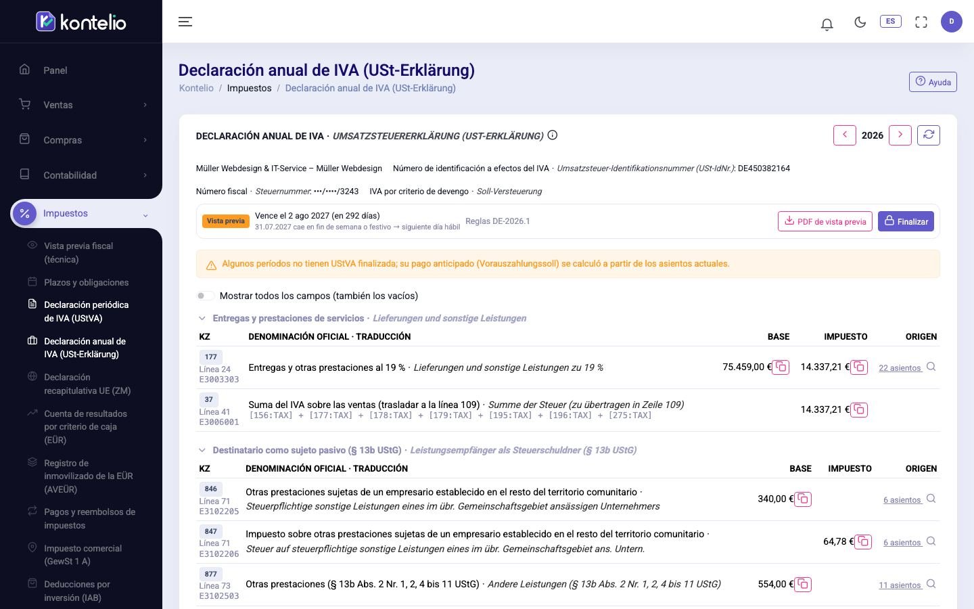Expand the Ventas menu

(x=81, y=105)
